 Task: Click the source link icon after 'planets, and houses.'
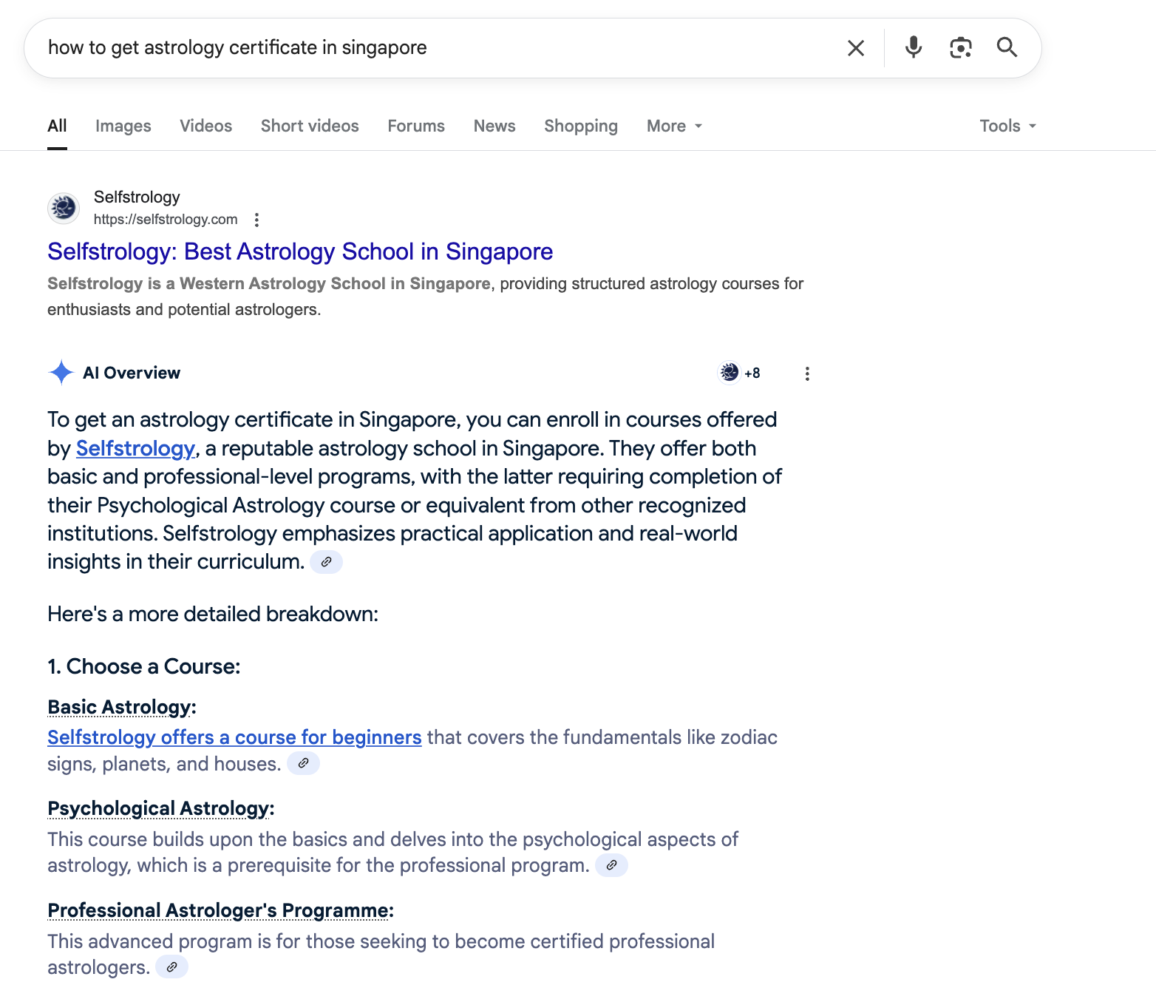point(303,763)
